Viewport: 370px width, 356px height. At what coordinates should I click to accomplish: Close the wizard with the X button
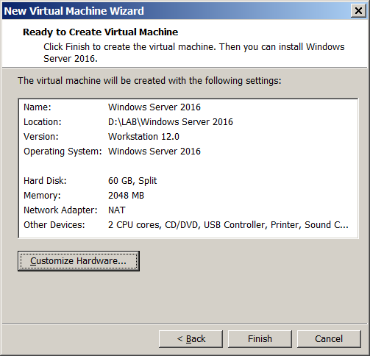point(358,11)
